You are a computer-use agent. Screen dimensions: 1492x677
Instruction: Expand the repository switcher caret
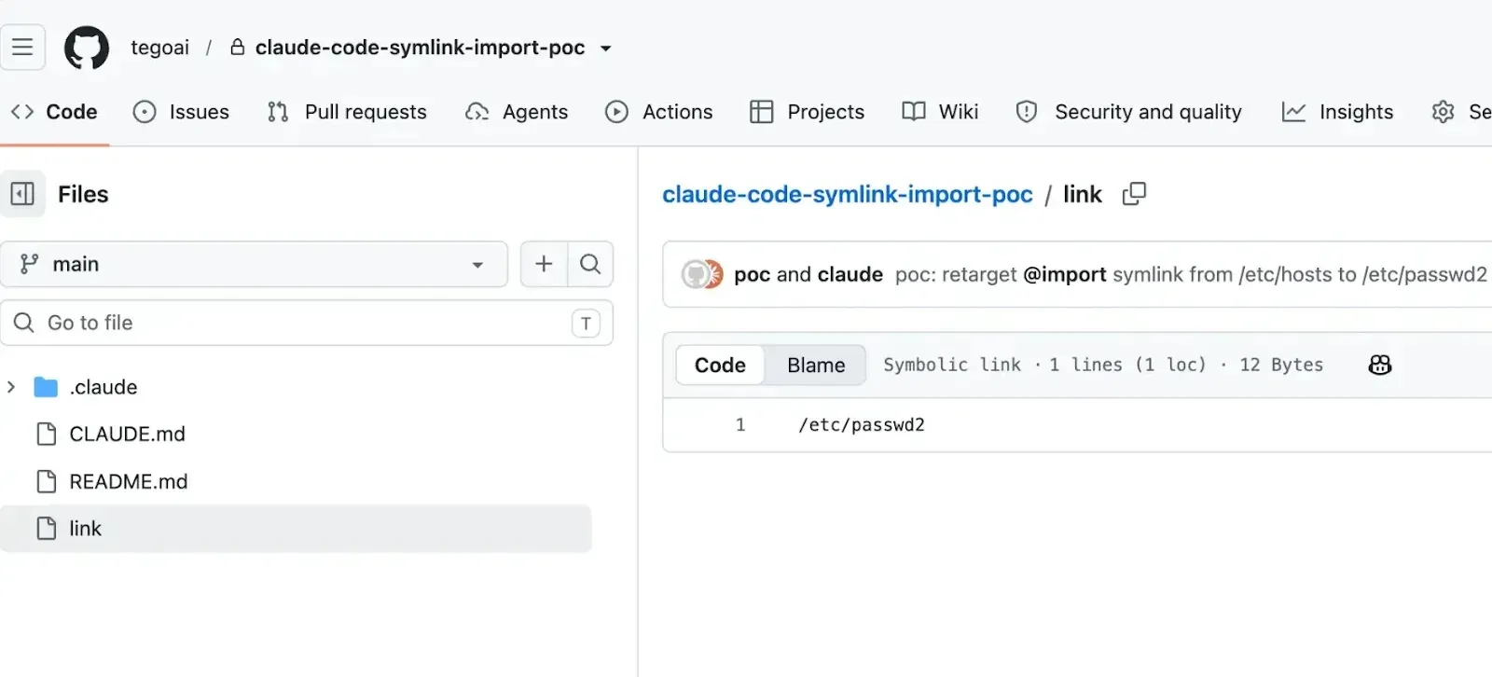click(x=606, y=48)
